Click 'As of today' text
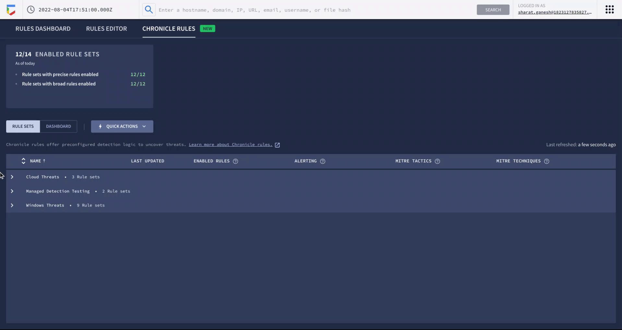The height and width of the screenshot is (330, 622). 25,63
